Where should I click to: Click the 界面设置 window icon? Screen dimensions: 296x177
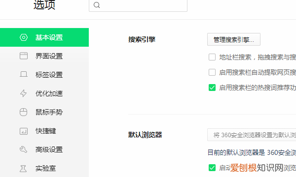pyautogui.click(x=24, y=56)
